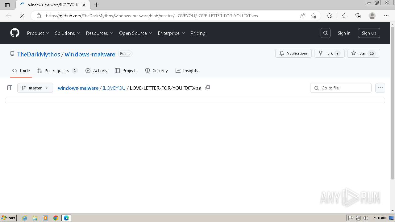The width and height of the screenshot is (395, 222).
Task: Expand the Product menu
Action: pyautogui.click(x=38, y=33)
